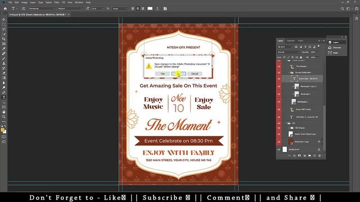
Task: Select the Rectangle shape tool
Action: pyautogui.click(x=4, y=107)
